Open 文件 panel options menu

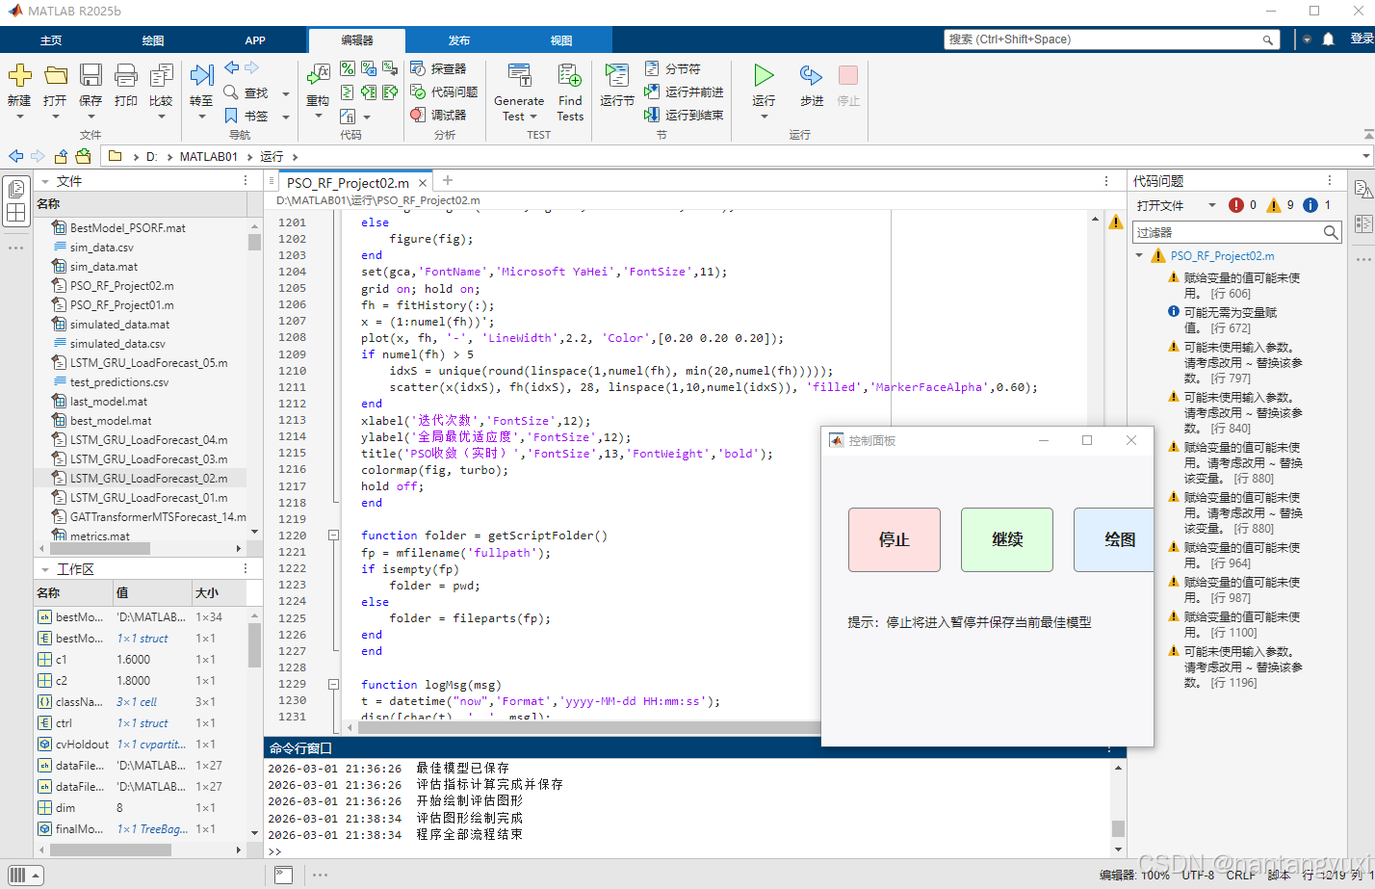246,181
